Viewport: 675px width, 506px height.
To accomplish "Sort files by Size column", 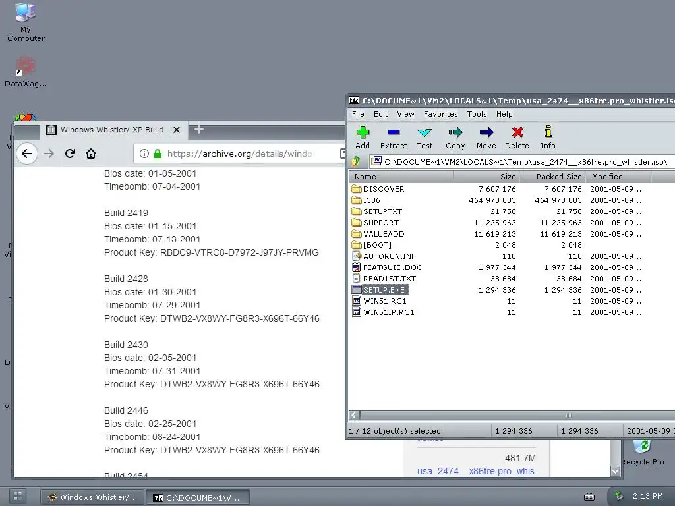I will (486, 177).
